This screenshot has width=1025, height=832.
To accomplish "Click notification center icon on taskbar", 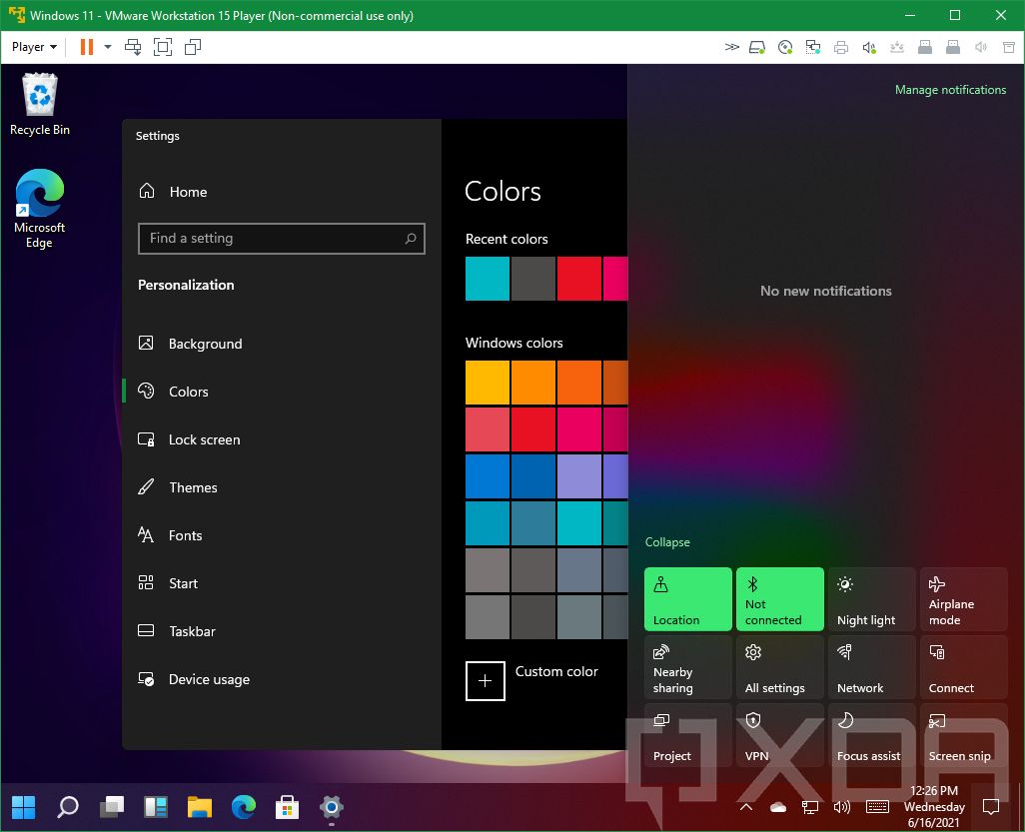I will [991, 807].
